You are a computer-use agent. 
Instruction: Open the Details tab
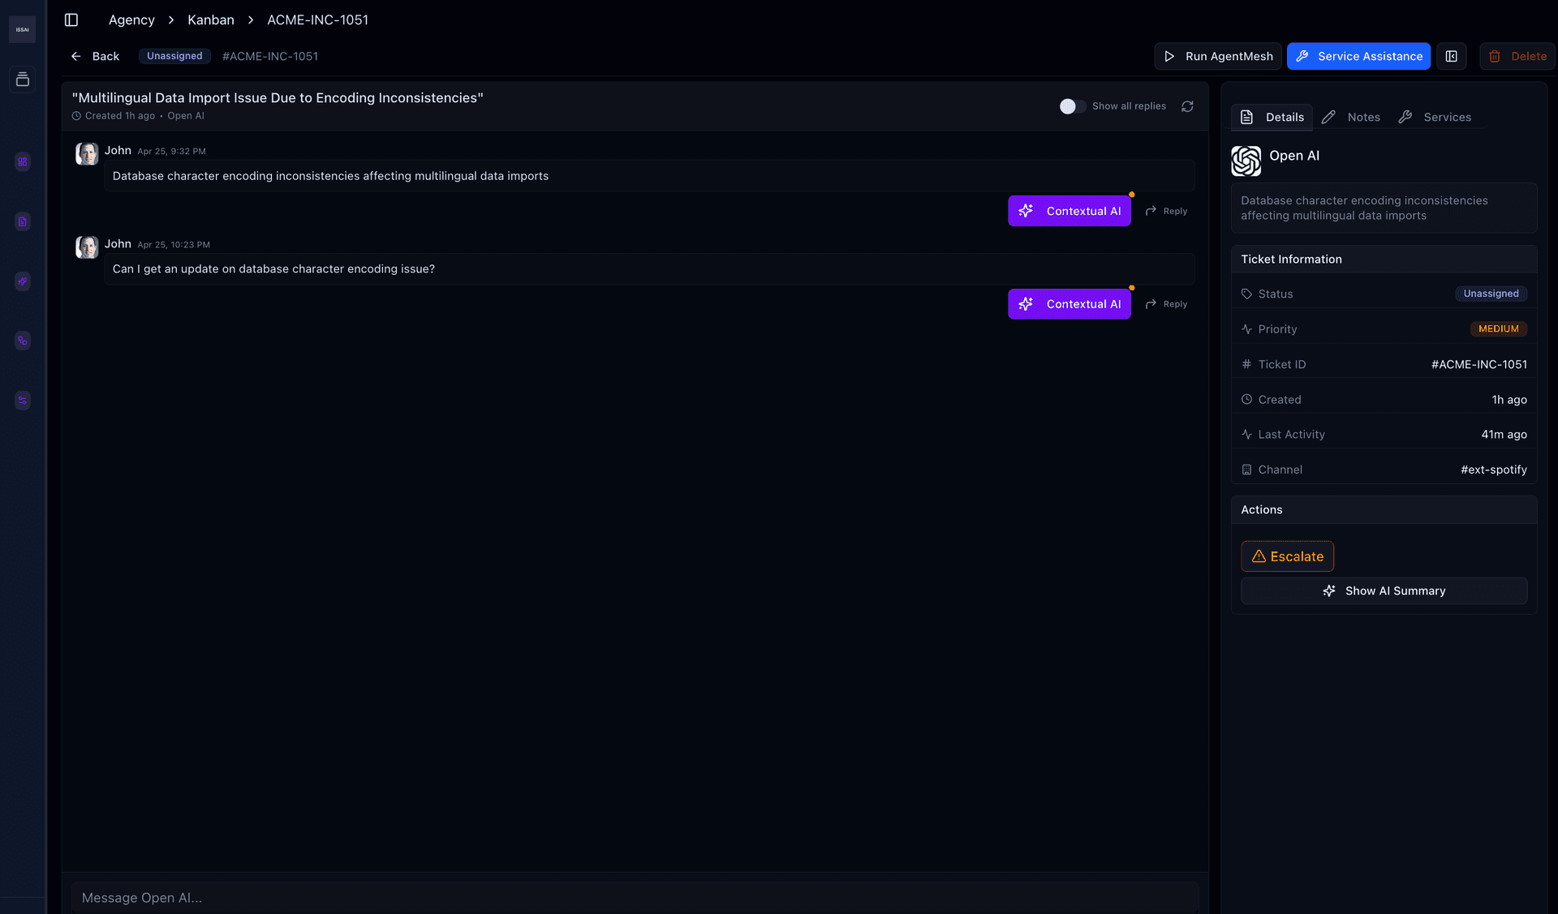pyautogui.click(x=1272, y=117)
